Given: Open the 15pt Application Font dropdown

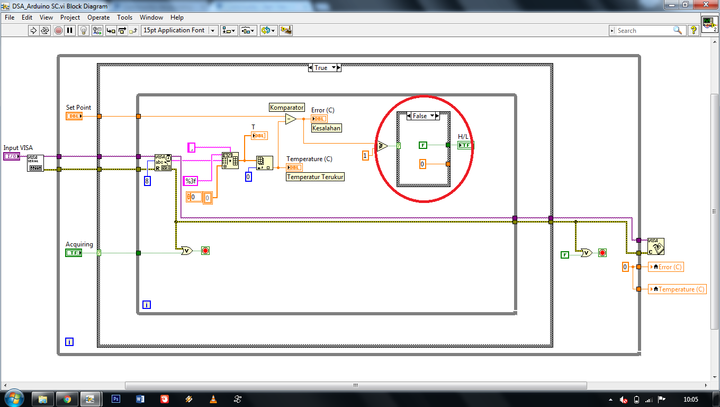Looking at the screenshot, I should 179,30.
